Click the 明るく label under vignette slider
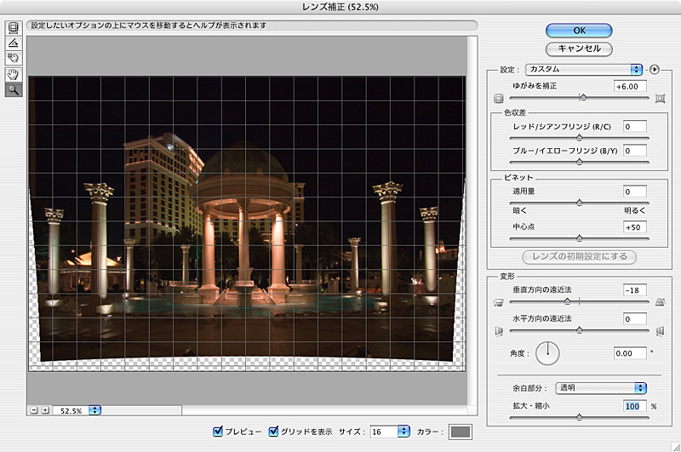The image size is (681, 452). coord(634,210)
